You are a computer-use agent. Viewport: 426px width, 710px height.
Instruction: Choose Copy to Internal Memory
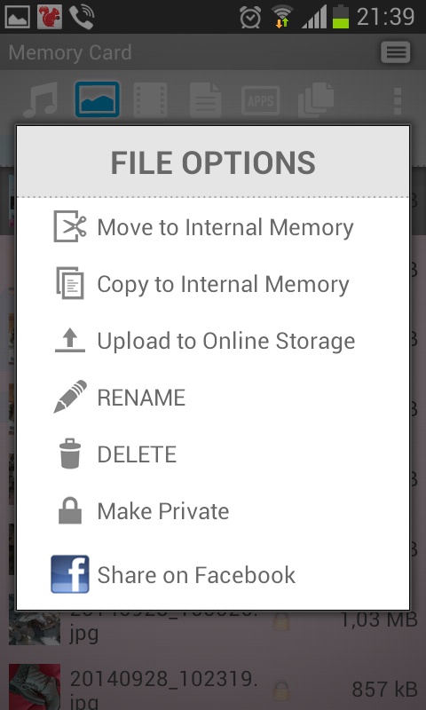tap(223, 284)
